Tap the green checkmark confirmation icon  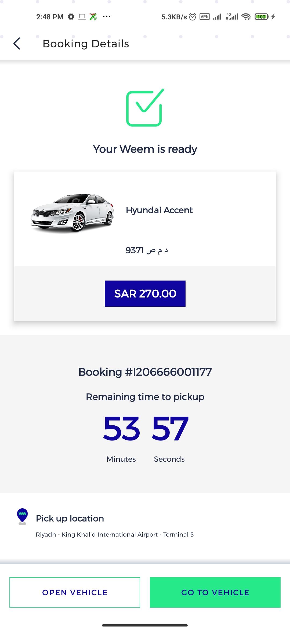[144, 108]
